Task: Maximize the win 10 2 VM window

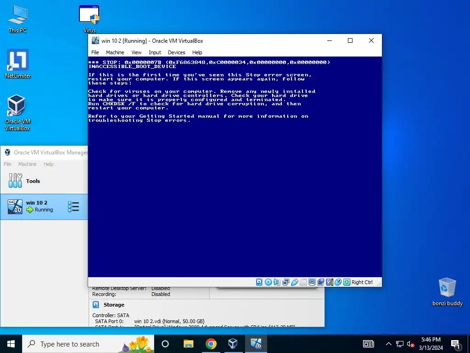Action: click(x=350, y=40)
